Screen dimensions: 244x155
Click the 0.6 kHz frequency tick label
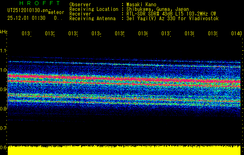3,147
